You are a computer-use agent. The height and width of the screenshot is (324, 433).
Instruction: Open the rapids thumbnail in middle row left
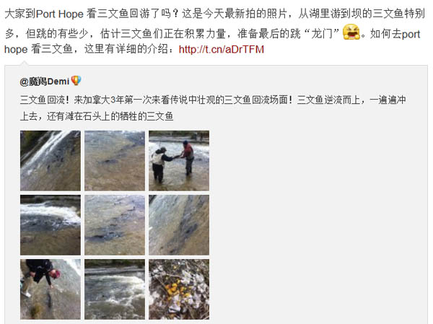51,225
